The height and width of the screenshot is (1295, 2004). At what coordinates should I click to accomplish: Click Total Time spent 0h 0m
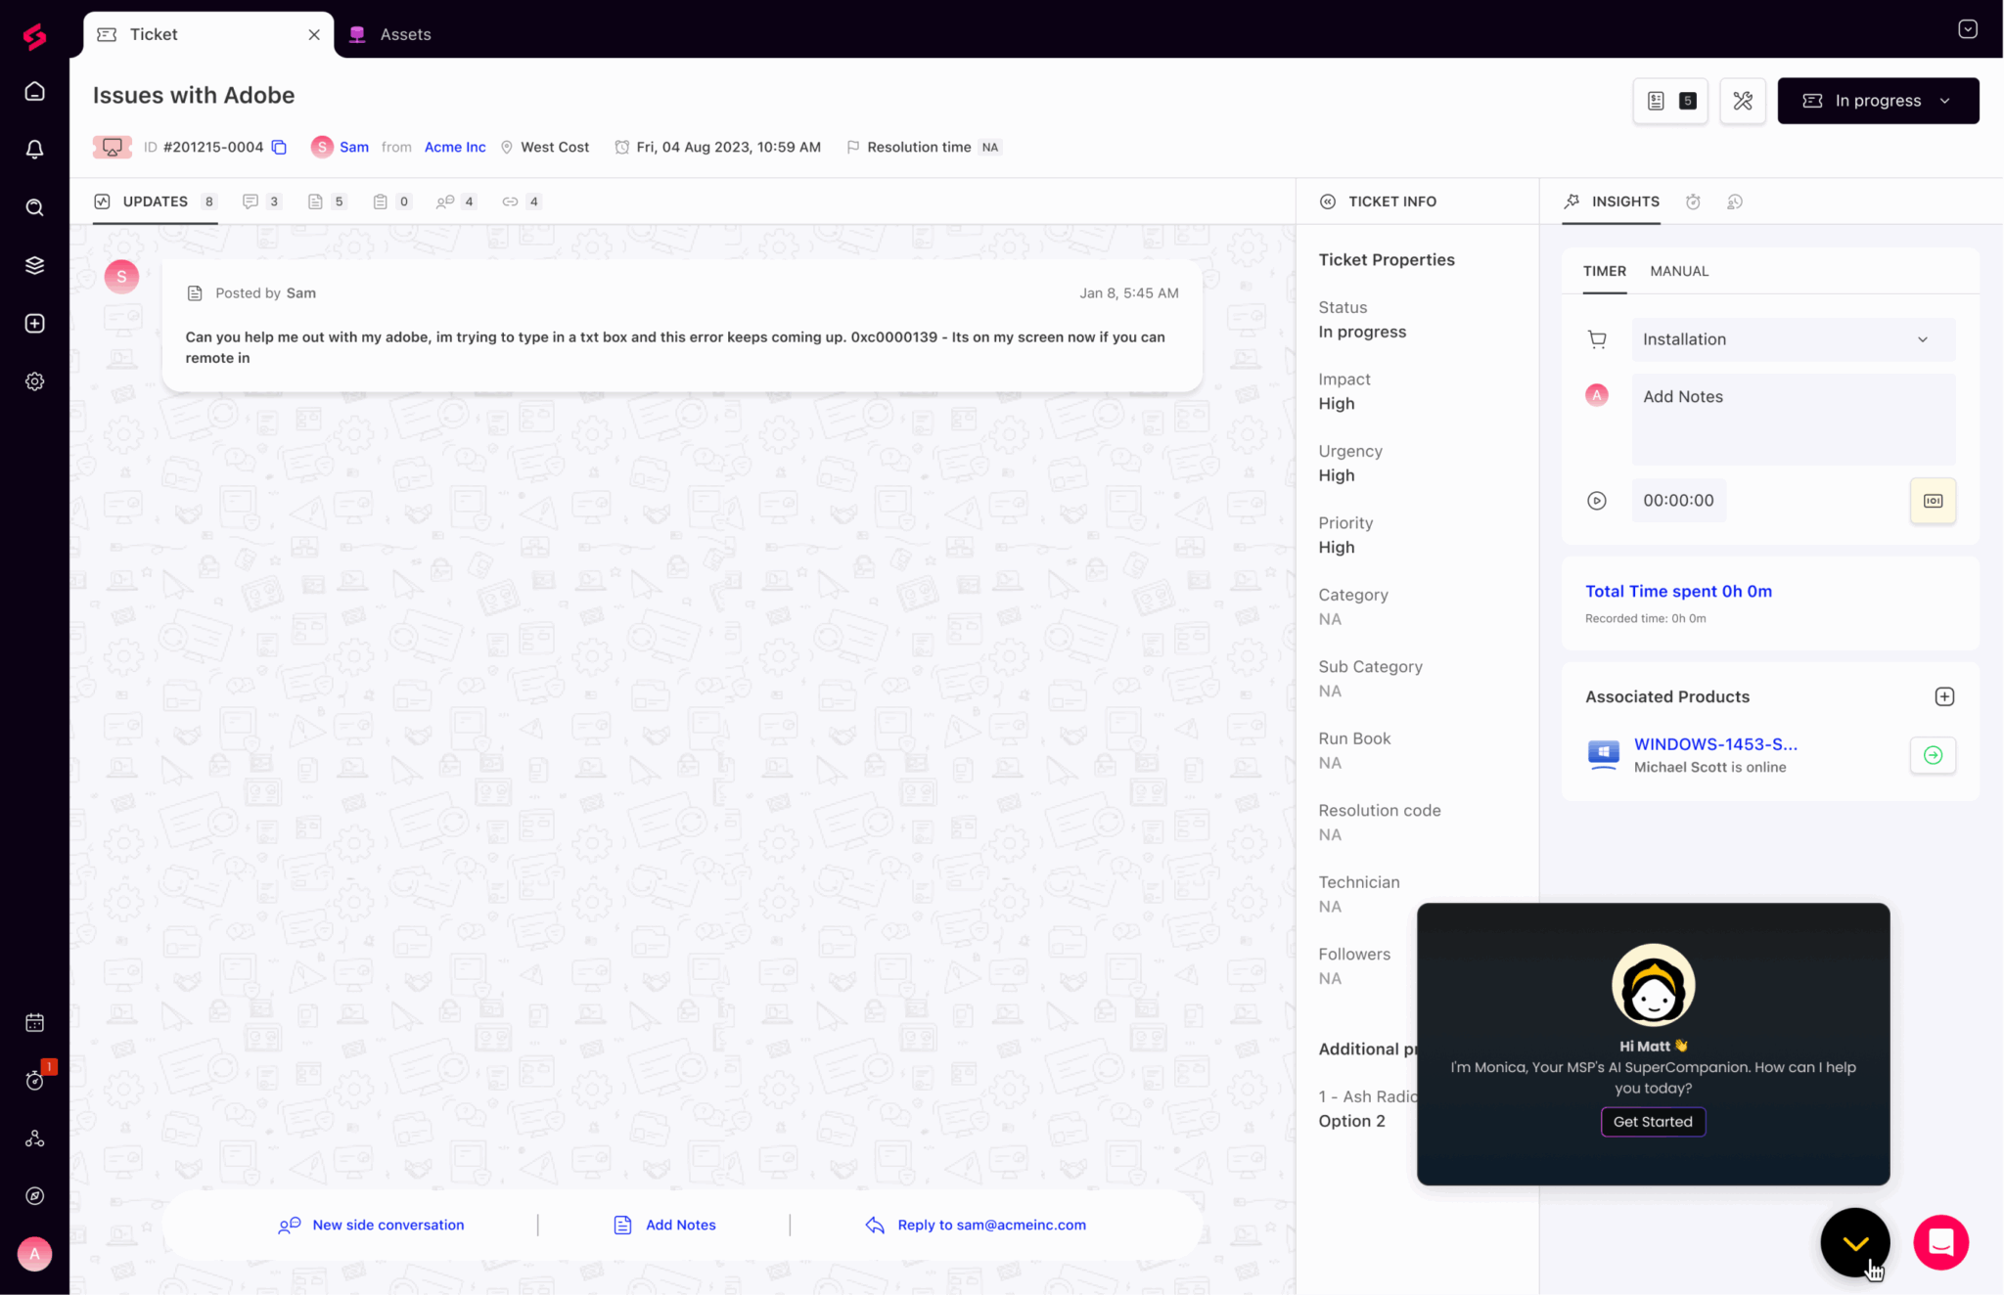pos(1678,591)
